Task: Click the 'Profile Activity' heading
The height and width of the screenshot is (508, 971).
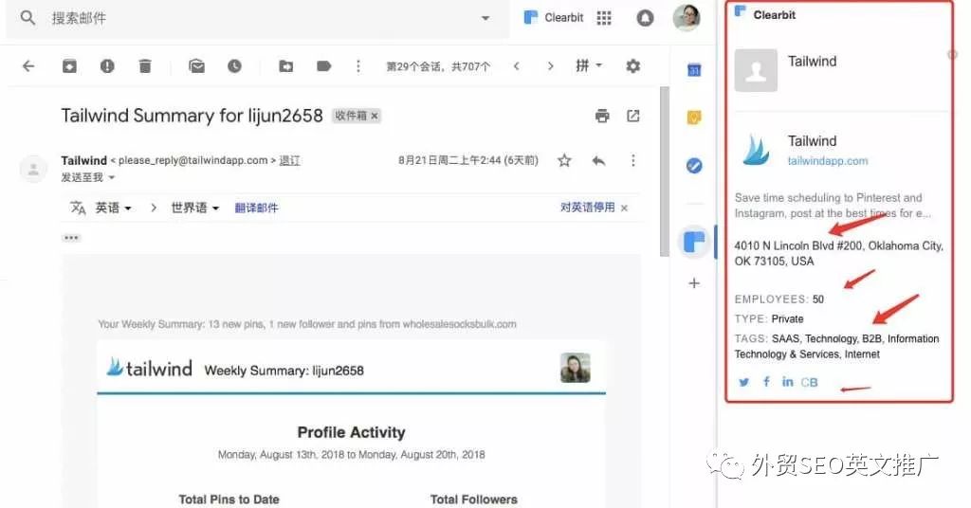Action: 351,432
